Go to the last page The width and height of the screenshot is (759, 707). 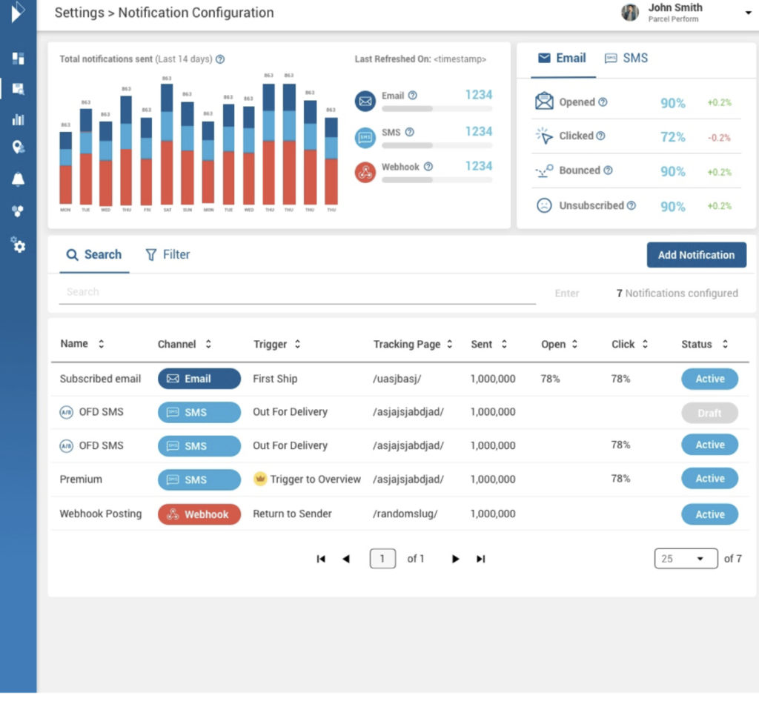pos(480,559)
